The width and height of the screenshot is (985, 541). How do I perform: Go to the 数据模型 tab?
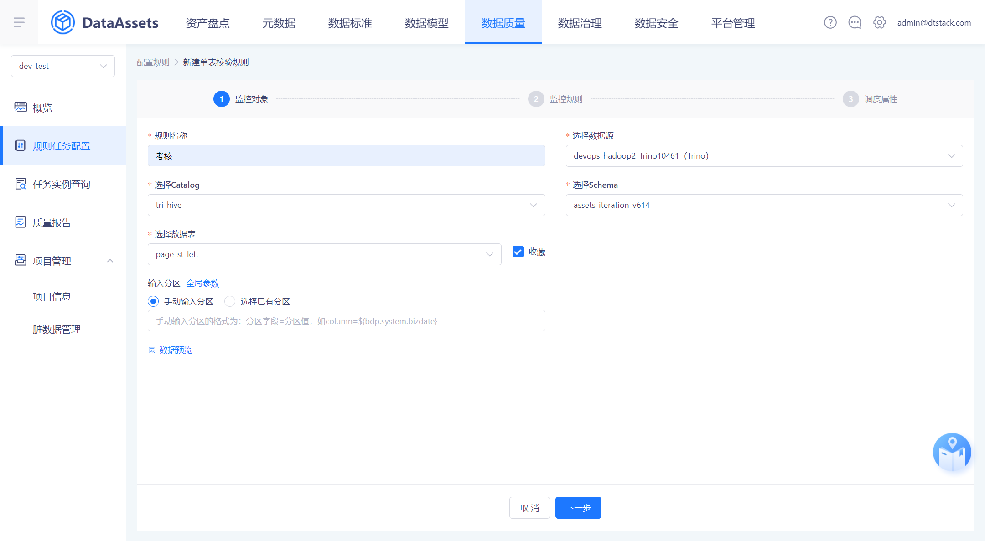point(427,23)
